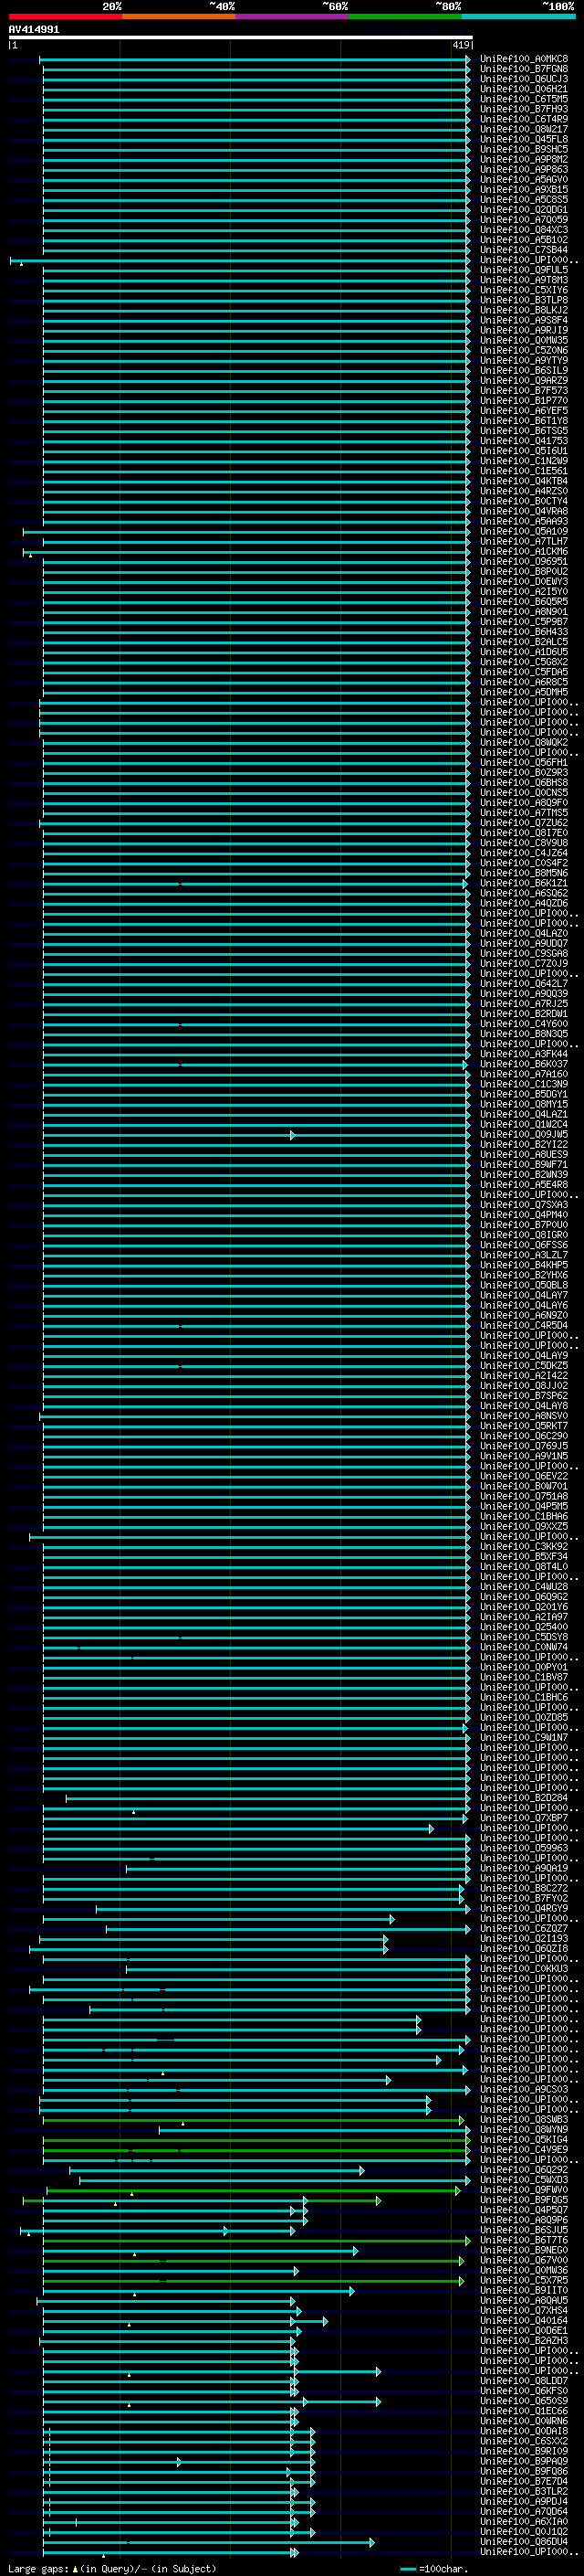The height and width of the screenshot is (2576, 584).
Task: Select hit label UniRef100_Q4RGY9
Action: (x=523, y=1909)
